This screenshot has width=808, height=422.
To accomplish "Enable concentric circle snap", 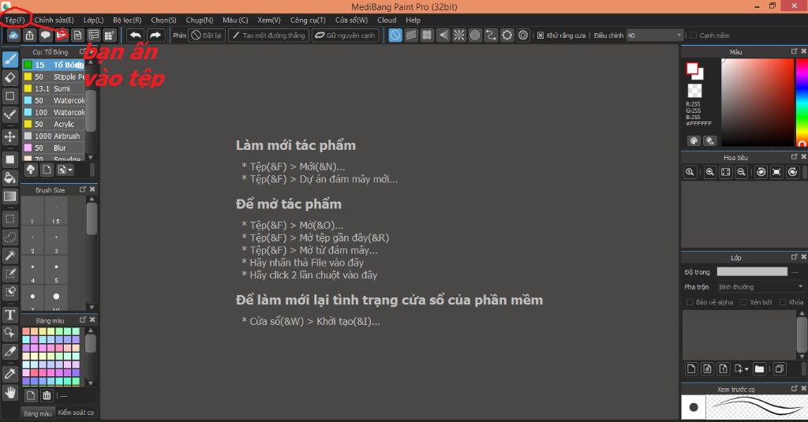I will point(475,35).
